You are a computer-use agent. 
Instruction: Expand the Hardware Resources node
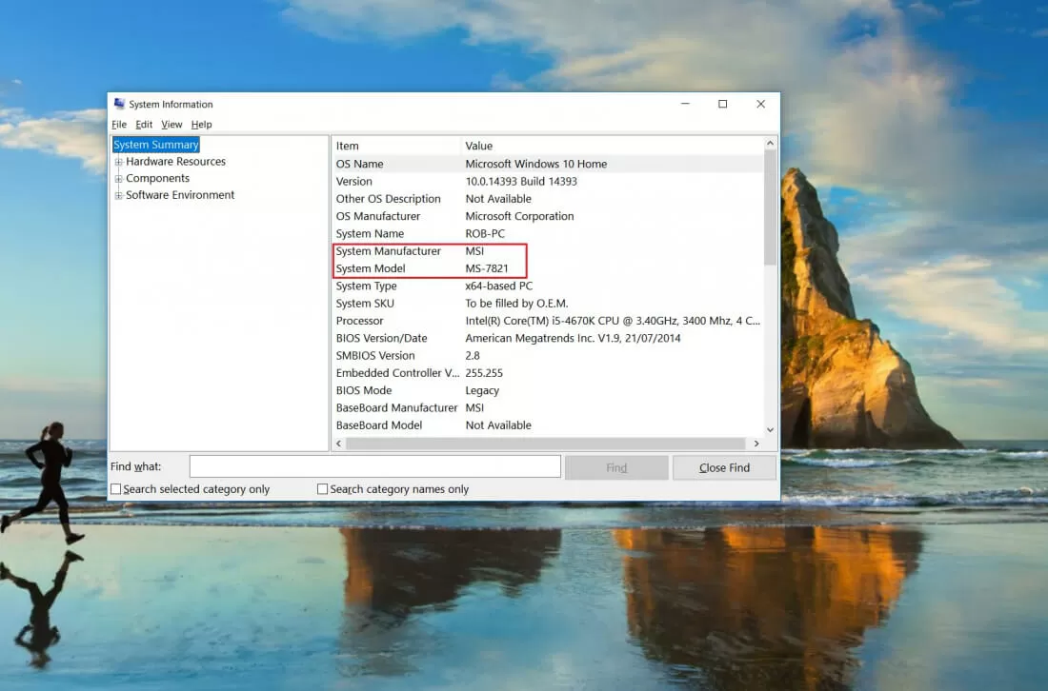(x=118, y=162)
